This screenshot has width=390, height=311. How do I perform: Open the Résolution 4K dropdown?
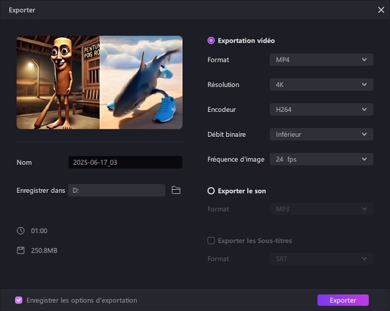coord(321,85)
